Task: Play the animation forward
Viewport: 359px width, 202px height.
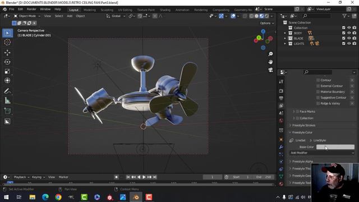Action: (144, 177)
